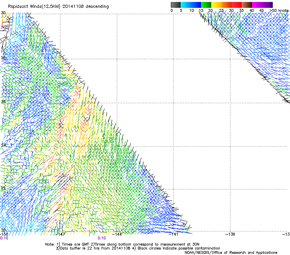The image size is (290, 255).
Task: Click the '35' label on the color scale
Action: point(241,11)
